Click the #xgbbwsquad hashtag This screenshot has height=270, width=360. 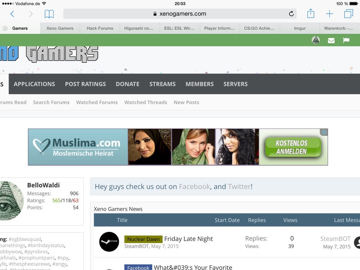[25, 239]
